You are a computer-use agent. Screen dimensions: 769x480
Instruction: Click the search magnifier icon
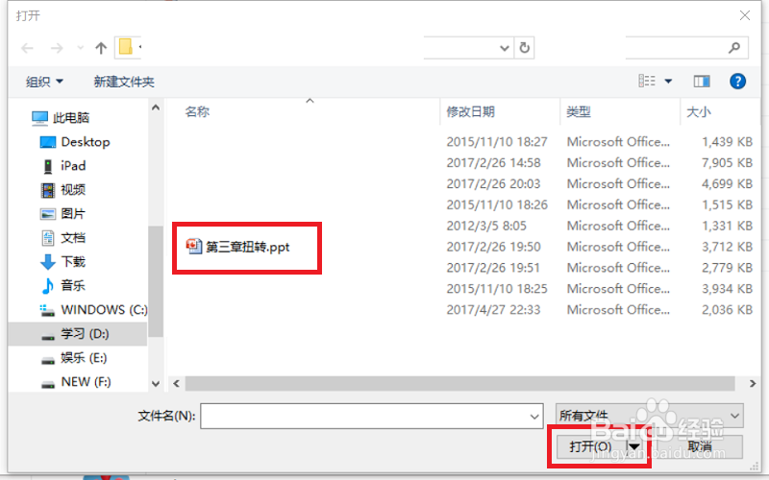[x=734, y=47]
